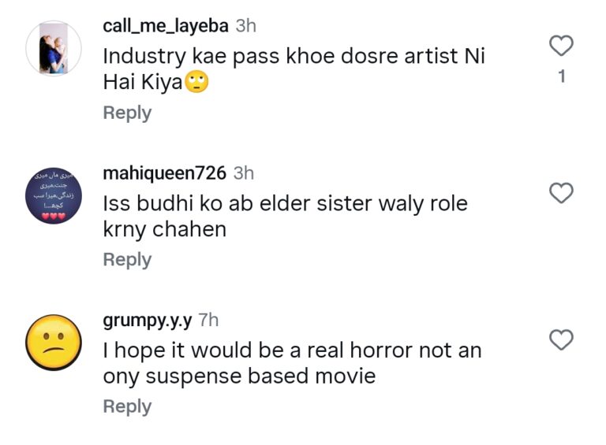Reply to mahiqueen726's comment
606x445 pixels.
point(127,260)
